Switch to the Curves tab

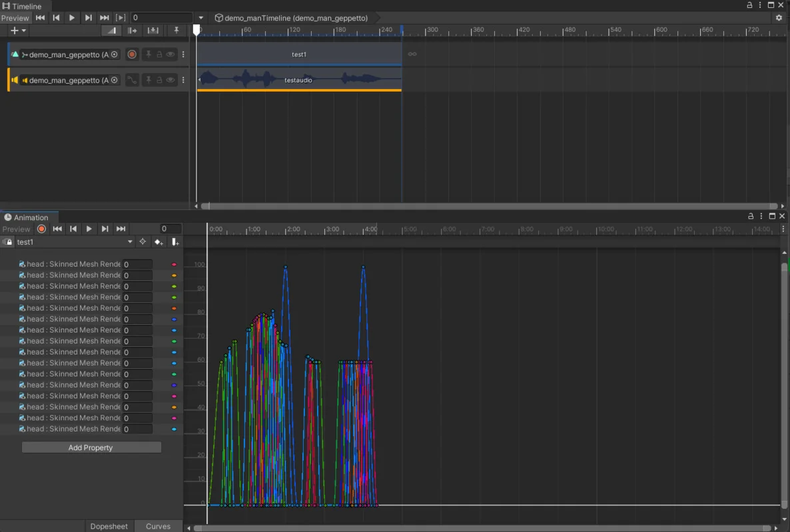(158, 526)
